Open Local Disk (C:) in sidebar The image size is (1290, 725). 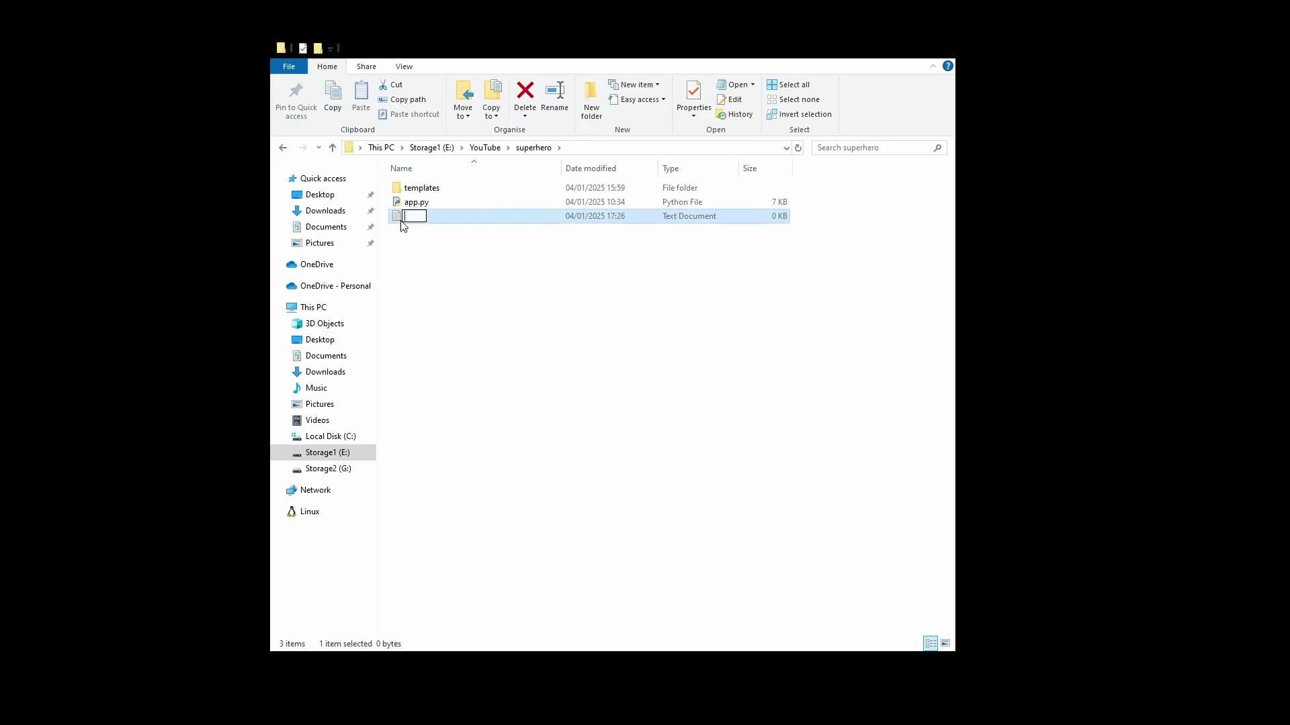(331, 436)
